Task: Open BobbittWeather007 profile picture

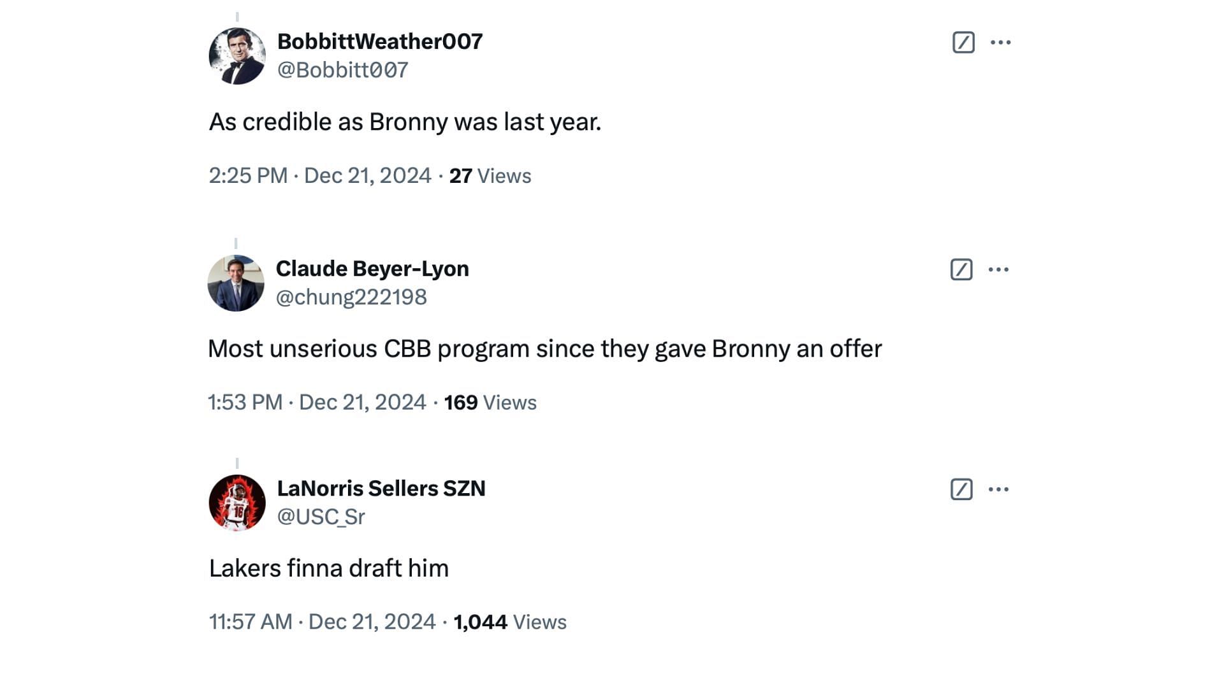Action: [237, 56]
